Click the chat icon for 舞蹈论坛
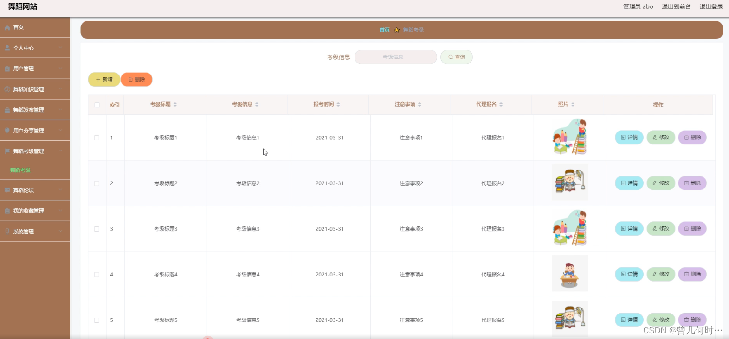This screenshot has width=729, height=339. click(x=7, y=190)
